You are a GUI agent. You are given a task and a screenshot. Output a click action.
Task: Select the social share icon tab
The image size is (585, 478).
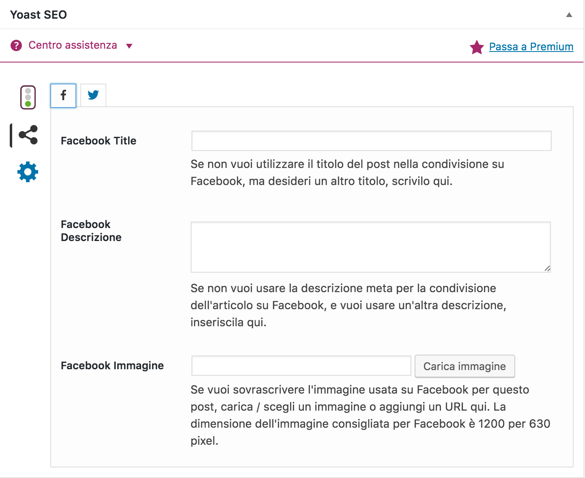(28, 135)
